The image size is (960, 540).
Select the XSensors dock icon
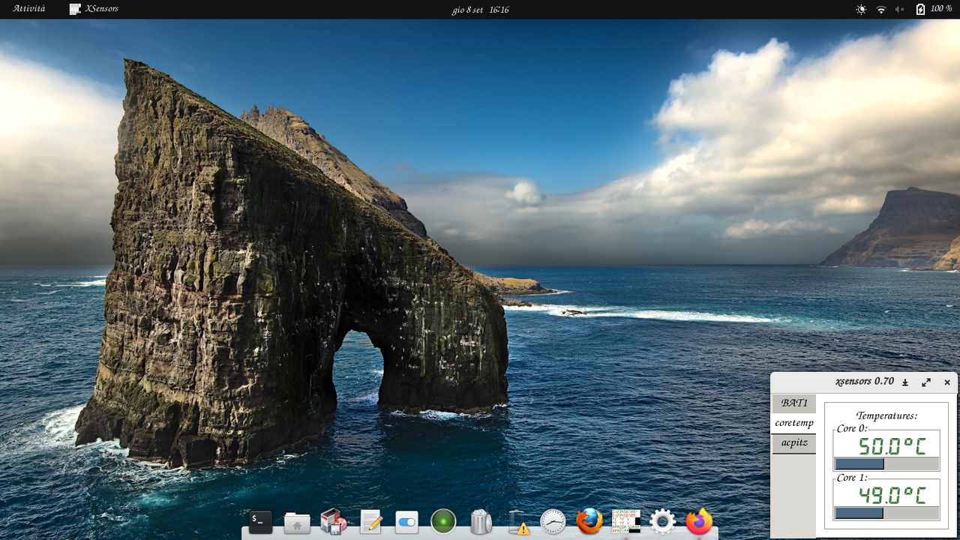[x=625, y=521]
